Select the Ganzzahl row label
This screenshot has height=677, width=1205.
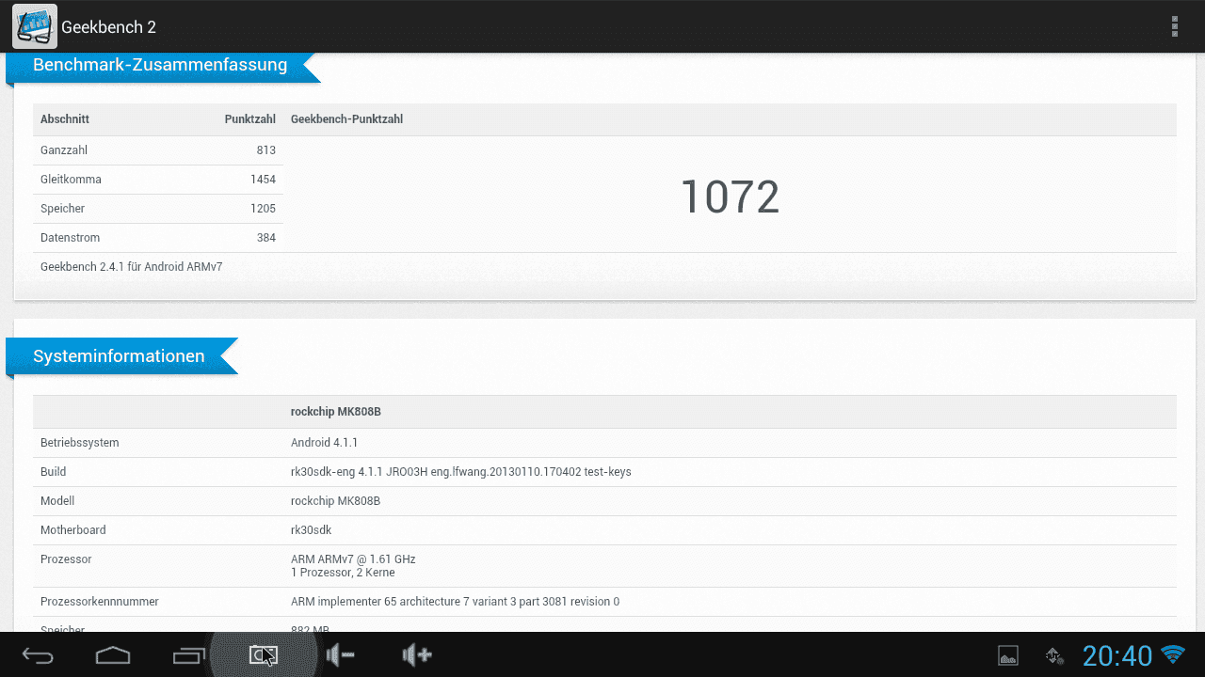[64, 150]
